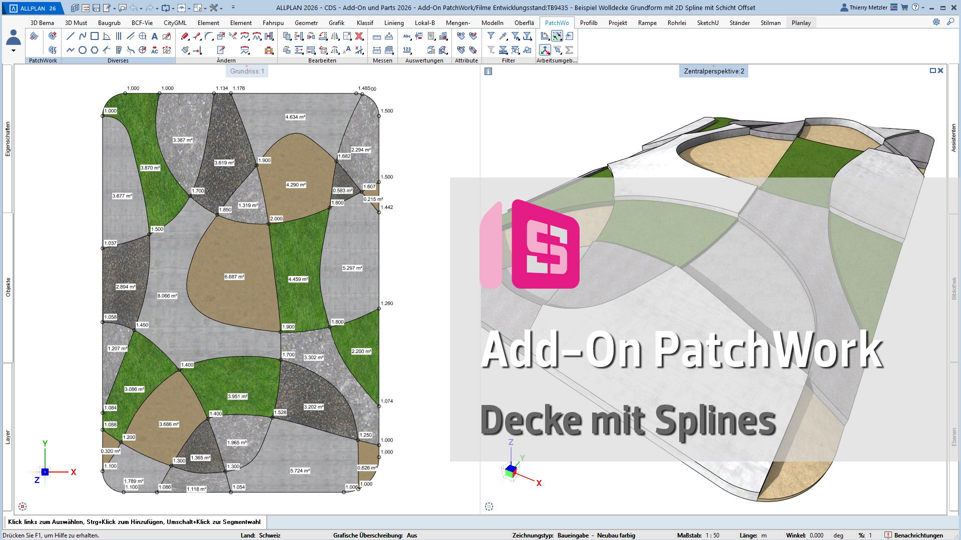The image size is (961, 540).
Task: Click the red X Delete tool
Action: pyautogui.click(x=359, y=36)
